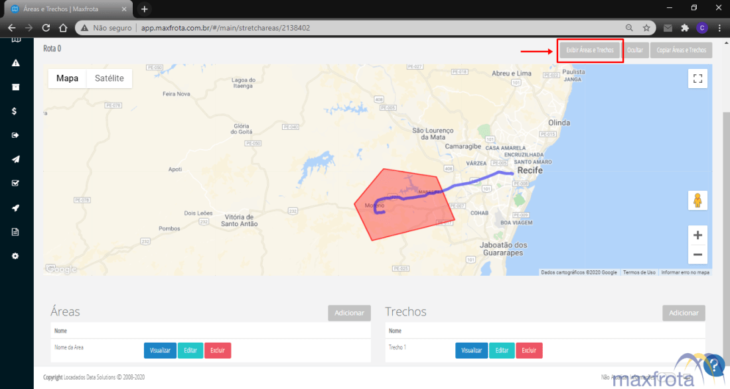Click the warning triangle icon in sidebar
The height and width of the screenshot is (389, 730).
(x=15, y=63)
